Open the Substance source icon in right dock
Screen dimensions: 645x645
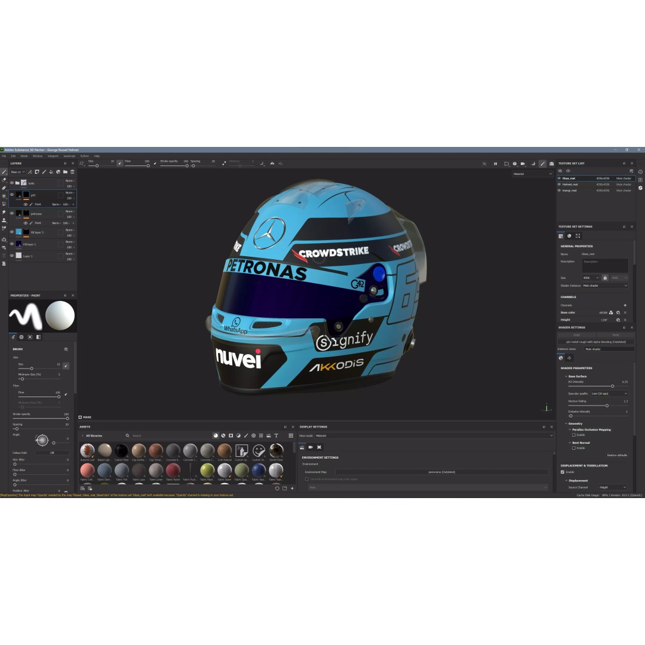pyautogui.click(x=640, y=188)
